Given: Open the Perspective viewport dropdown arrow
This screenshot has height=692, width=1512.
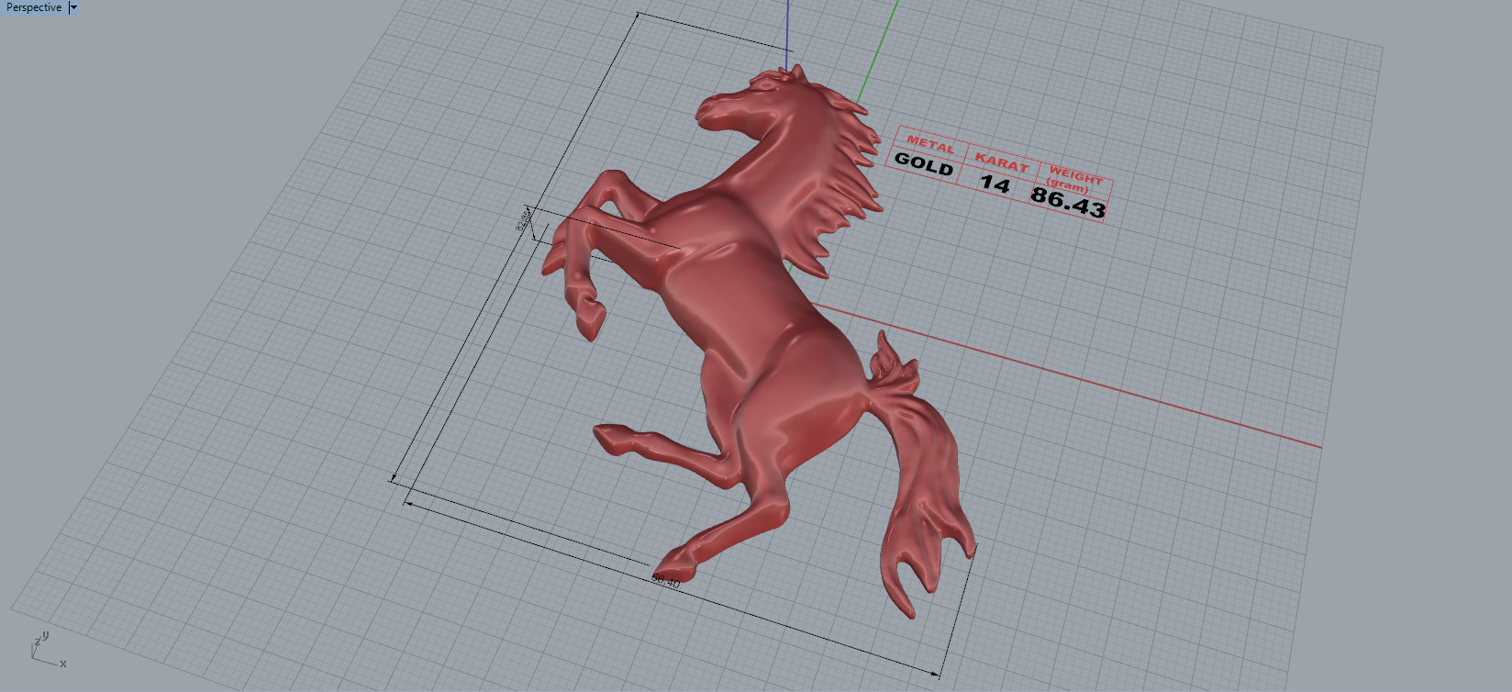Looking at the screenshot, I should 74,7.
